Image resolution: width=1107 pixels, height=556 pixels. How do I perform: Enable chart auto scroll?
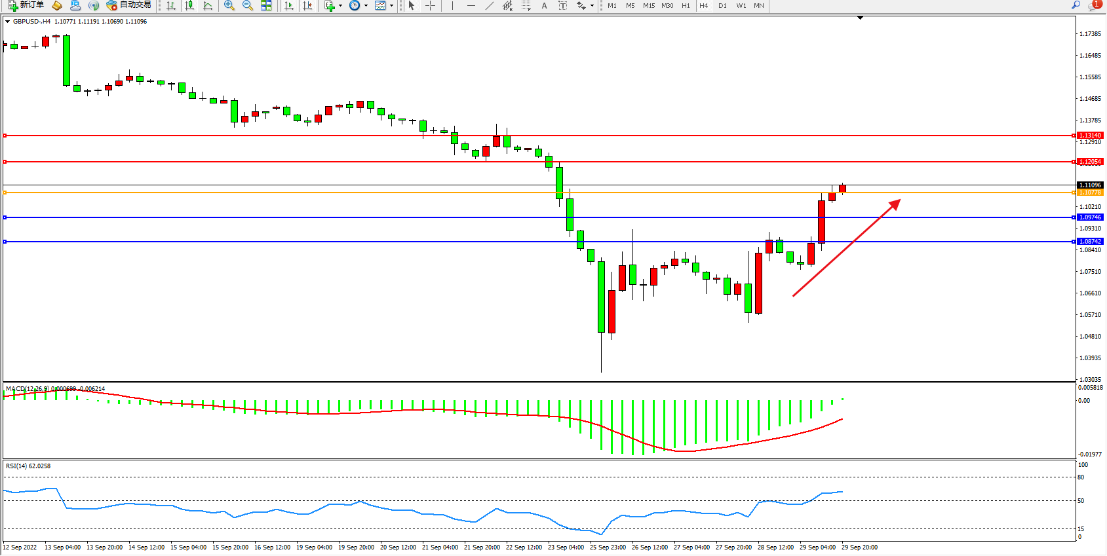(x=289, y=5)
